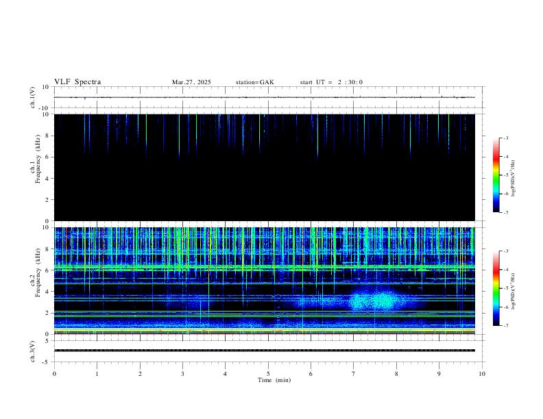The height and width of the screenshot is (419, 543).
Task: Click the ch.3 voltage waveform band
Action: coord(264,351)
